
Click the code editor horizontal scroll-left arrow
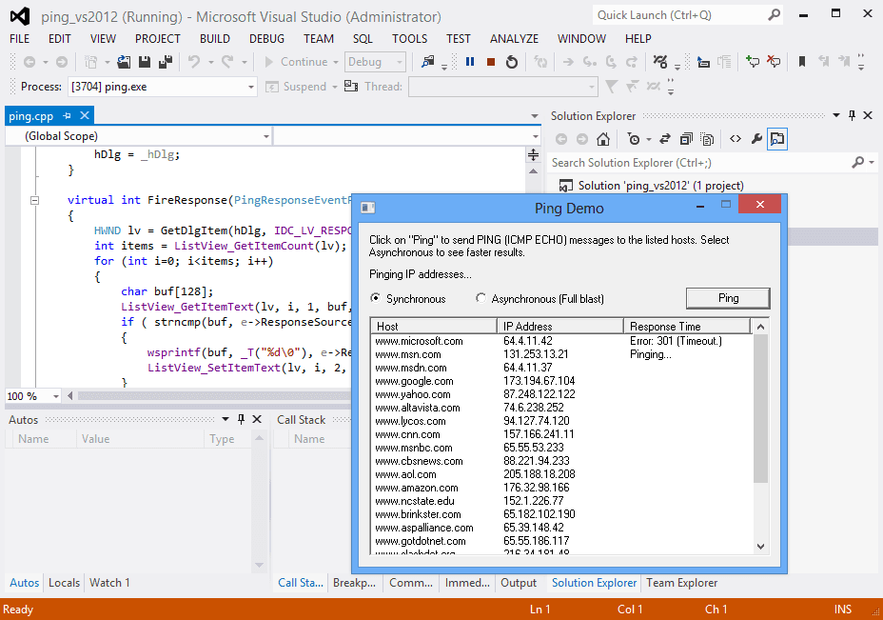(x=69, y=395)
